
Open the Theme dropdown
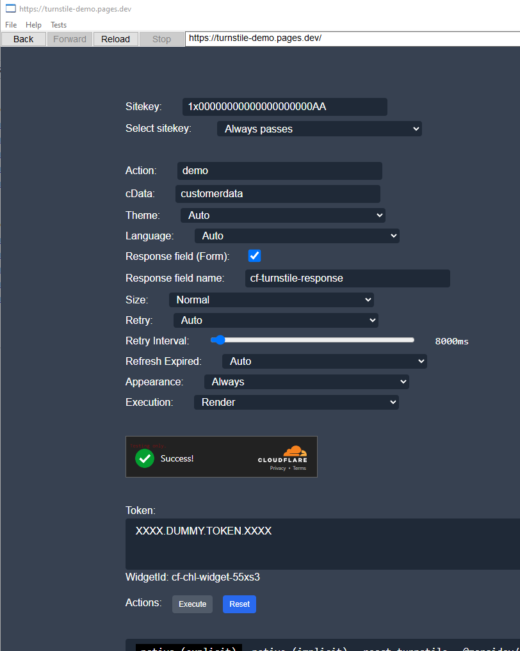coord(282,215)
